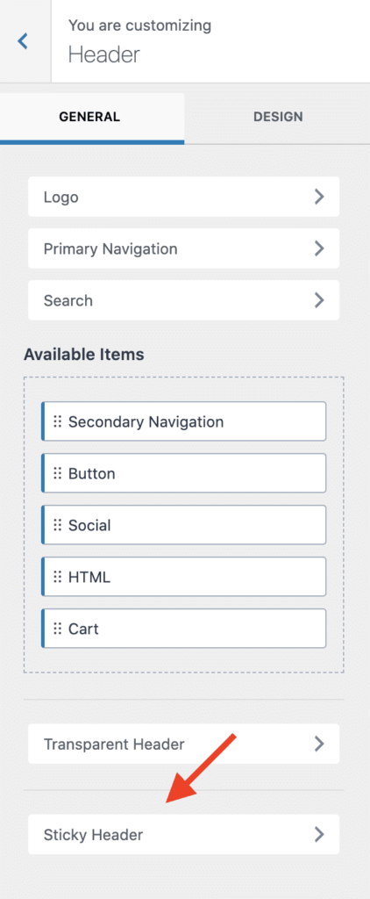Expand the Primary Navigation chevron
Viewport: 370px width, 899px height.
pos(319,248)
